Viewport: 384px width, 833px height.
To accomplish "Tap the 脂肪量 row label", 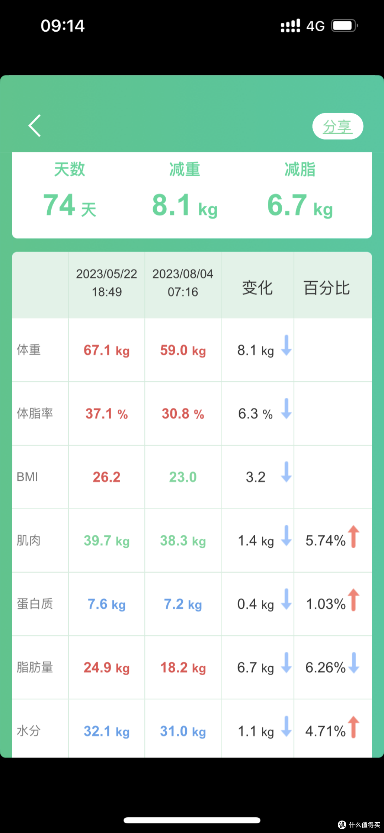I will pyautogui.click(x=35, y=667).
